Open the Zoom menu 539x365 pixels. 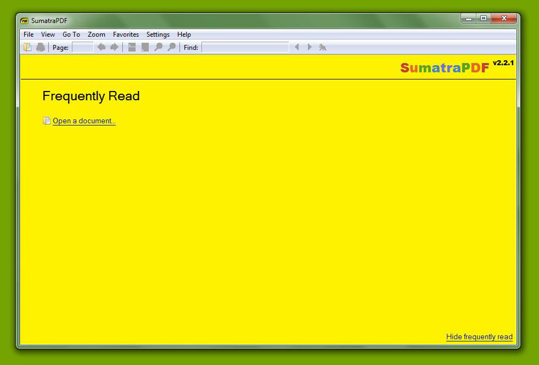click(x=96, y=35)
